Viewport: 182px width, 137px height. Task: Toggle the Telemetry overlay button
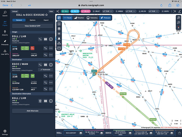tap(92, 18)
